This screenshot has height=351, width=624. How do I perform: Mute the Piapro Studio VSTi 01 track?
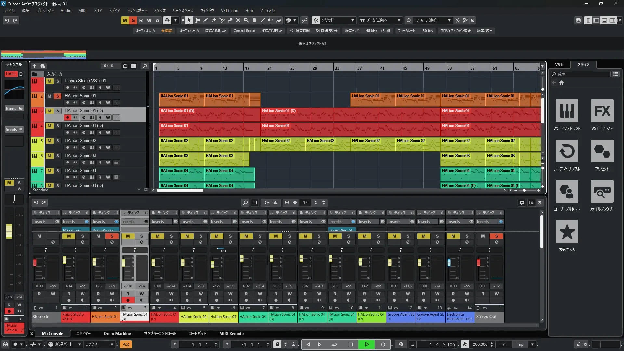point(49,81)
